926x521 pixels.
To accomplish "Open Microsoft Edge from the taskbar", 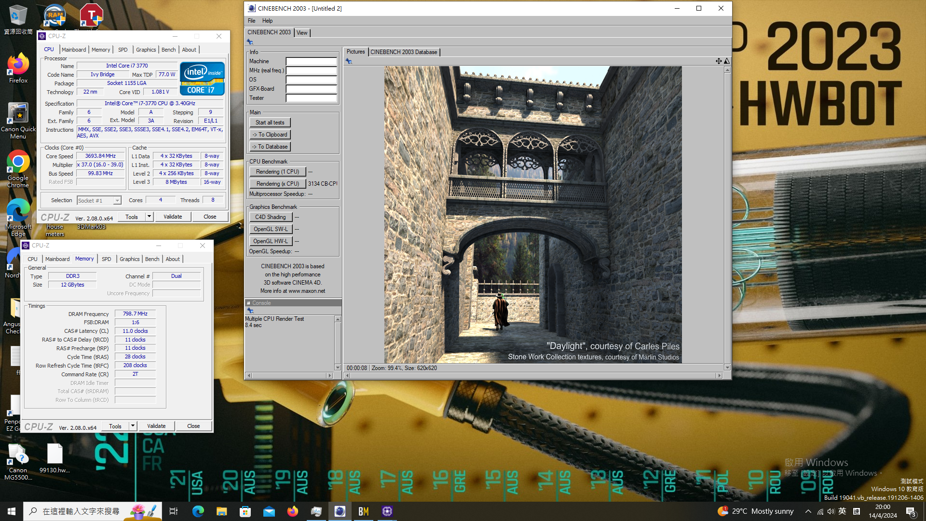I will click(198, 511).
